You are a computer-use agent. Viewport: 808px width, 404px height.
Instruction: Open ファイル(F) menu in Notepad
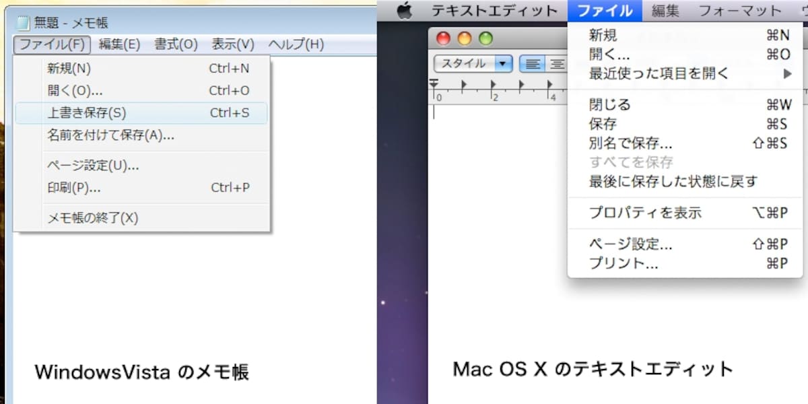coord(52,44)
